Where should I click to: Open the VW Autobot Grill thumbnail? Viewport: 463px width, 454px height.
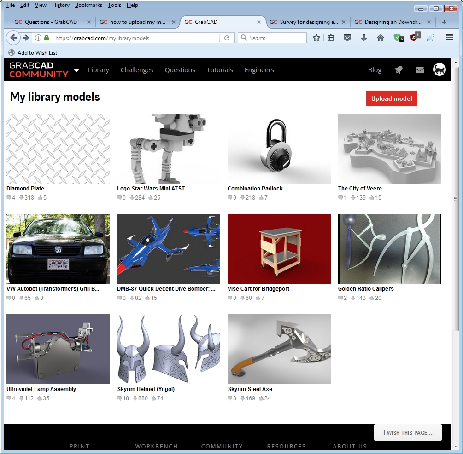58,249
